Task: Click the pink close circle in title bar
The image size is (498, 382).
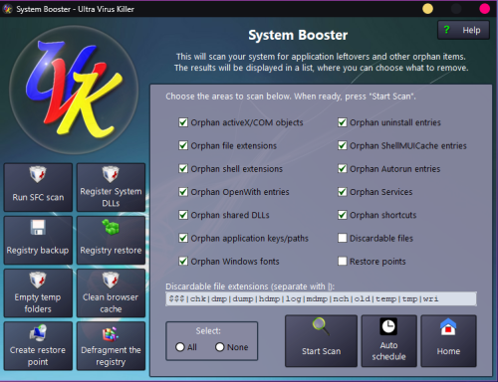Action: (x=485, y=9)
